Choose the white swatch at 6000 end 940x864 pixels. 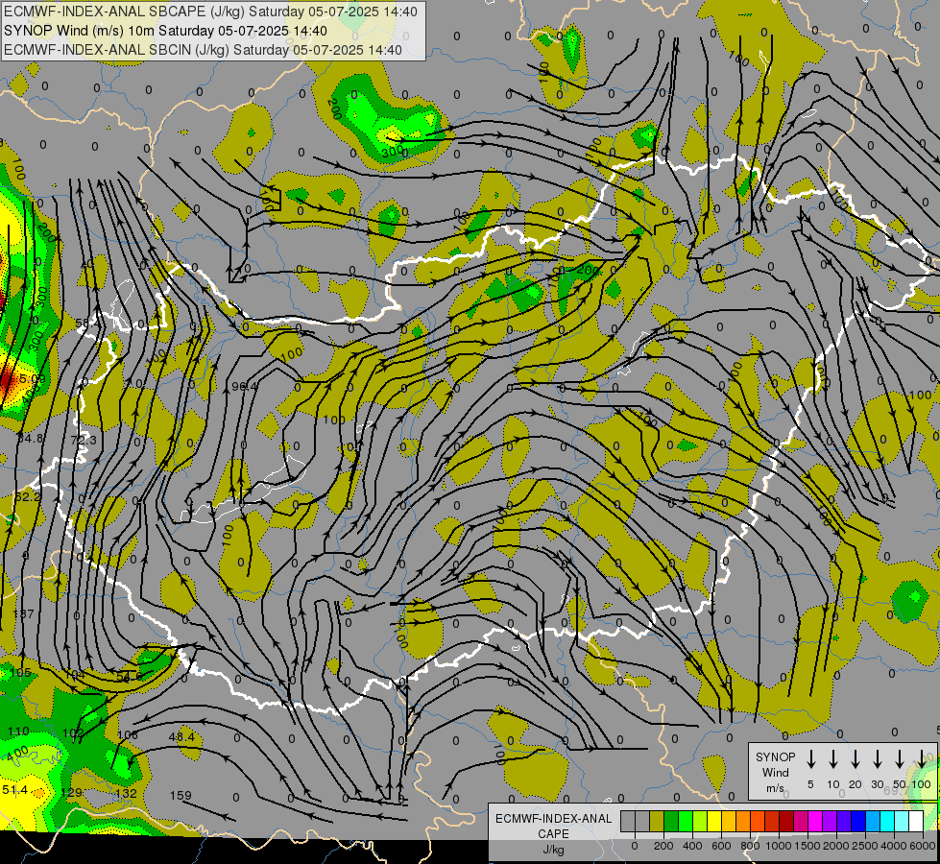tap(915, 821)
